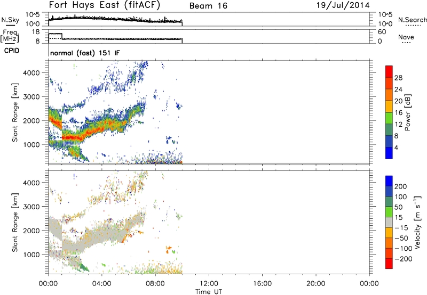Click the '4' power colorbar tick label
This screenshot has height=295, width=427.
click(397, 147)
